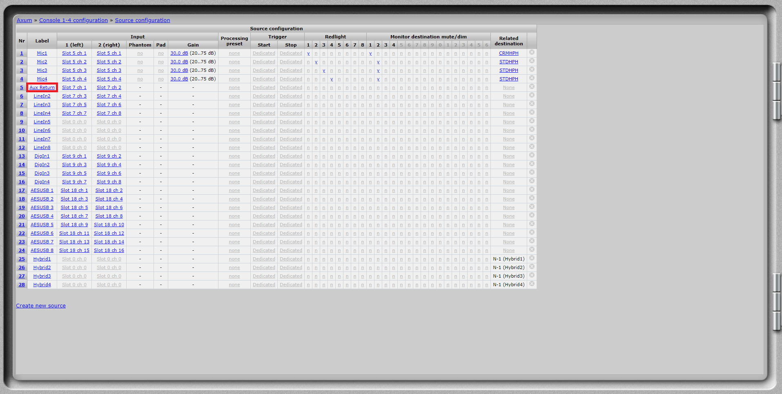Click delete icon on AESUSB 1 row

pyautogui.click(x=532, y=190)
